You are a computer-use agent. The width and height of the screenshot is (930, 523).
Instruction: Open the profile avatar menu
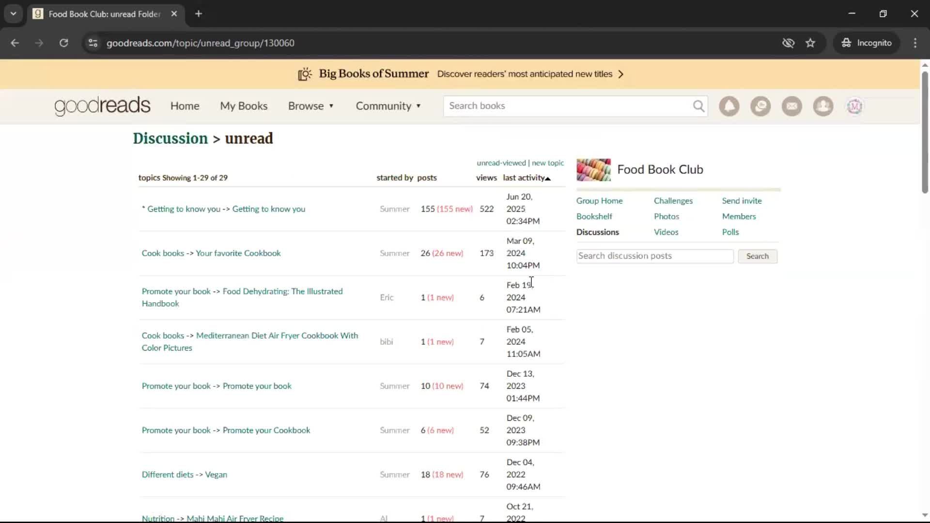click(x=854, y=106)
